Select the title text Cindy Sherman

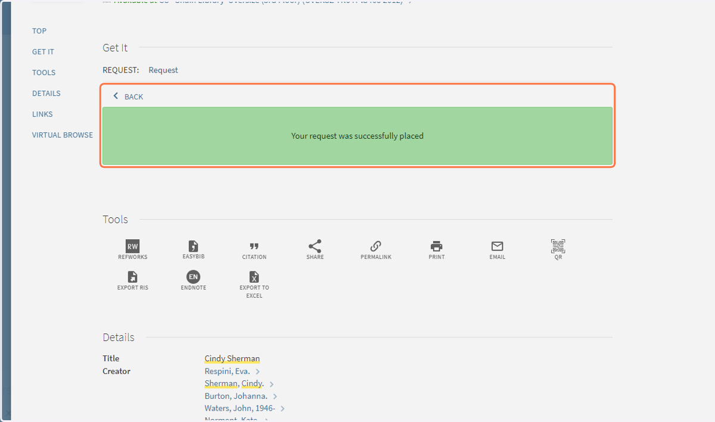tap(232, 358)
